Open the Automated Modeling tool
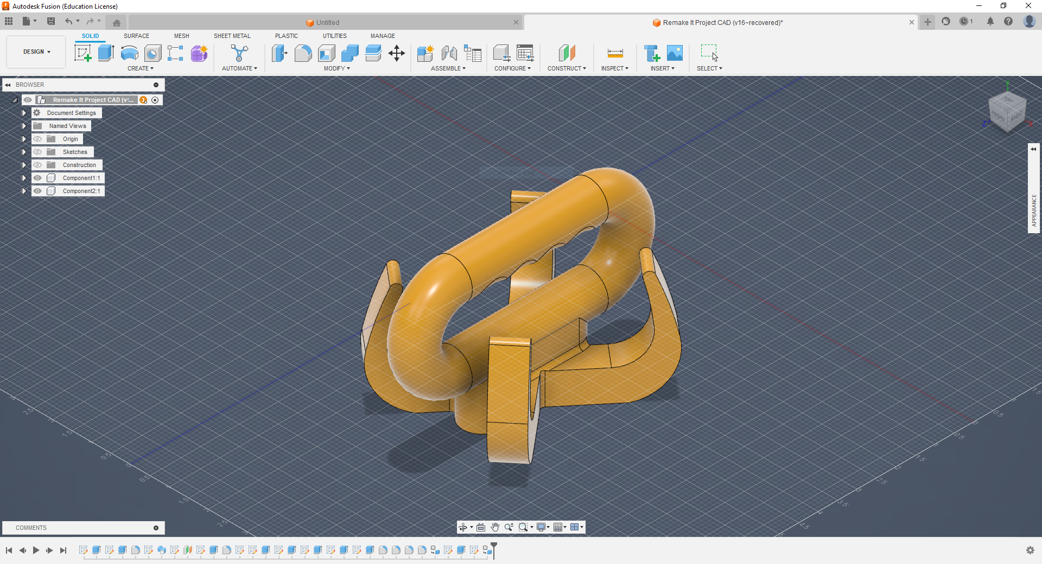1042x564 pixels. (x=239, y=53)
